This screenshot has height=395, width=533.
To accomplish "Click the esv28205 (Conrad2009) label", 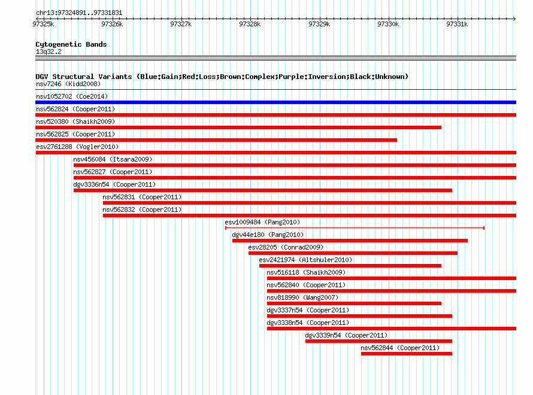I will click(x=286, y=247).
